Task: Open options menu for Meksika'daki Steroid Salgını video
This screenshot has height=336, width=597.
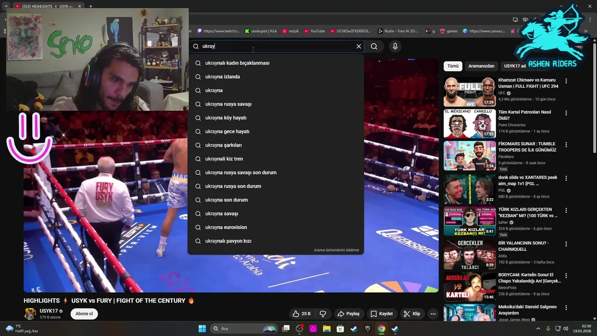Action: [566, 308]
